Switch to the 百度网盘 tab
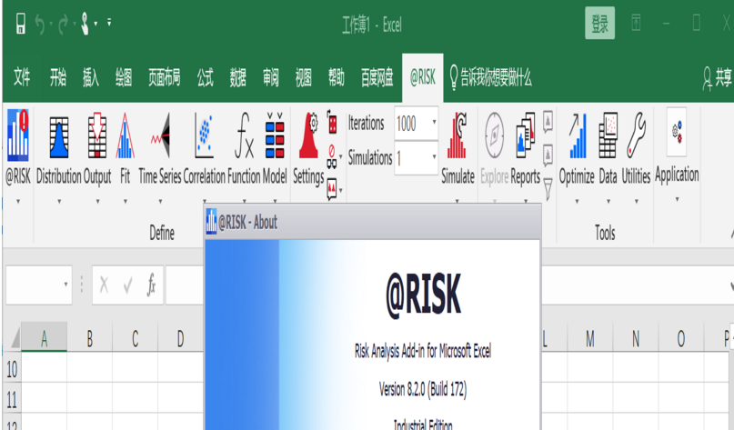734x430 pixels. tap(377, 77)
